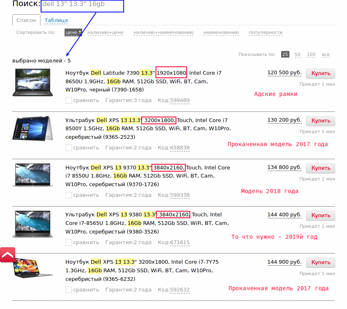This screenshot has width=347, height=309.
Task: Show 50 items per page
Action: [298, 54]
